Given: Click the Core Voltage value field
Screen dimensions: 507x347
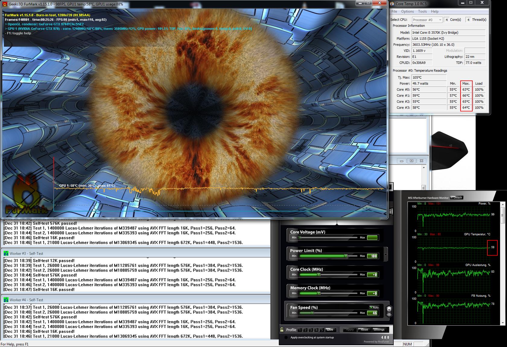Looking at the screenshot, I should pos(372,238).
